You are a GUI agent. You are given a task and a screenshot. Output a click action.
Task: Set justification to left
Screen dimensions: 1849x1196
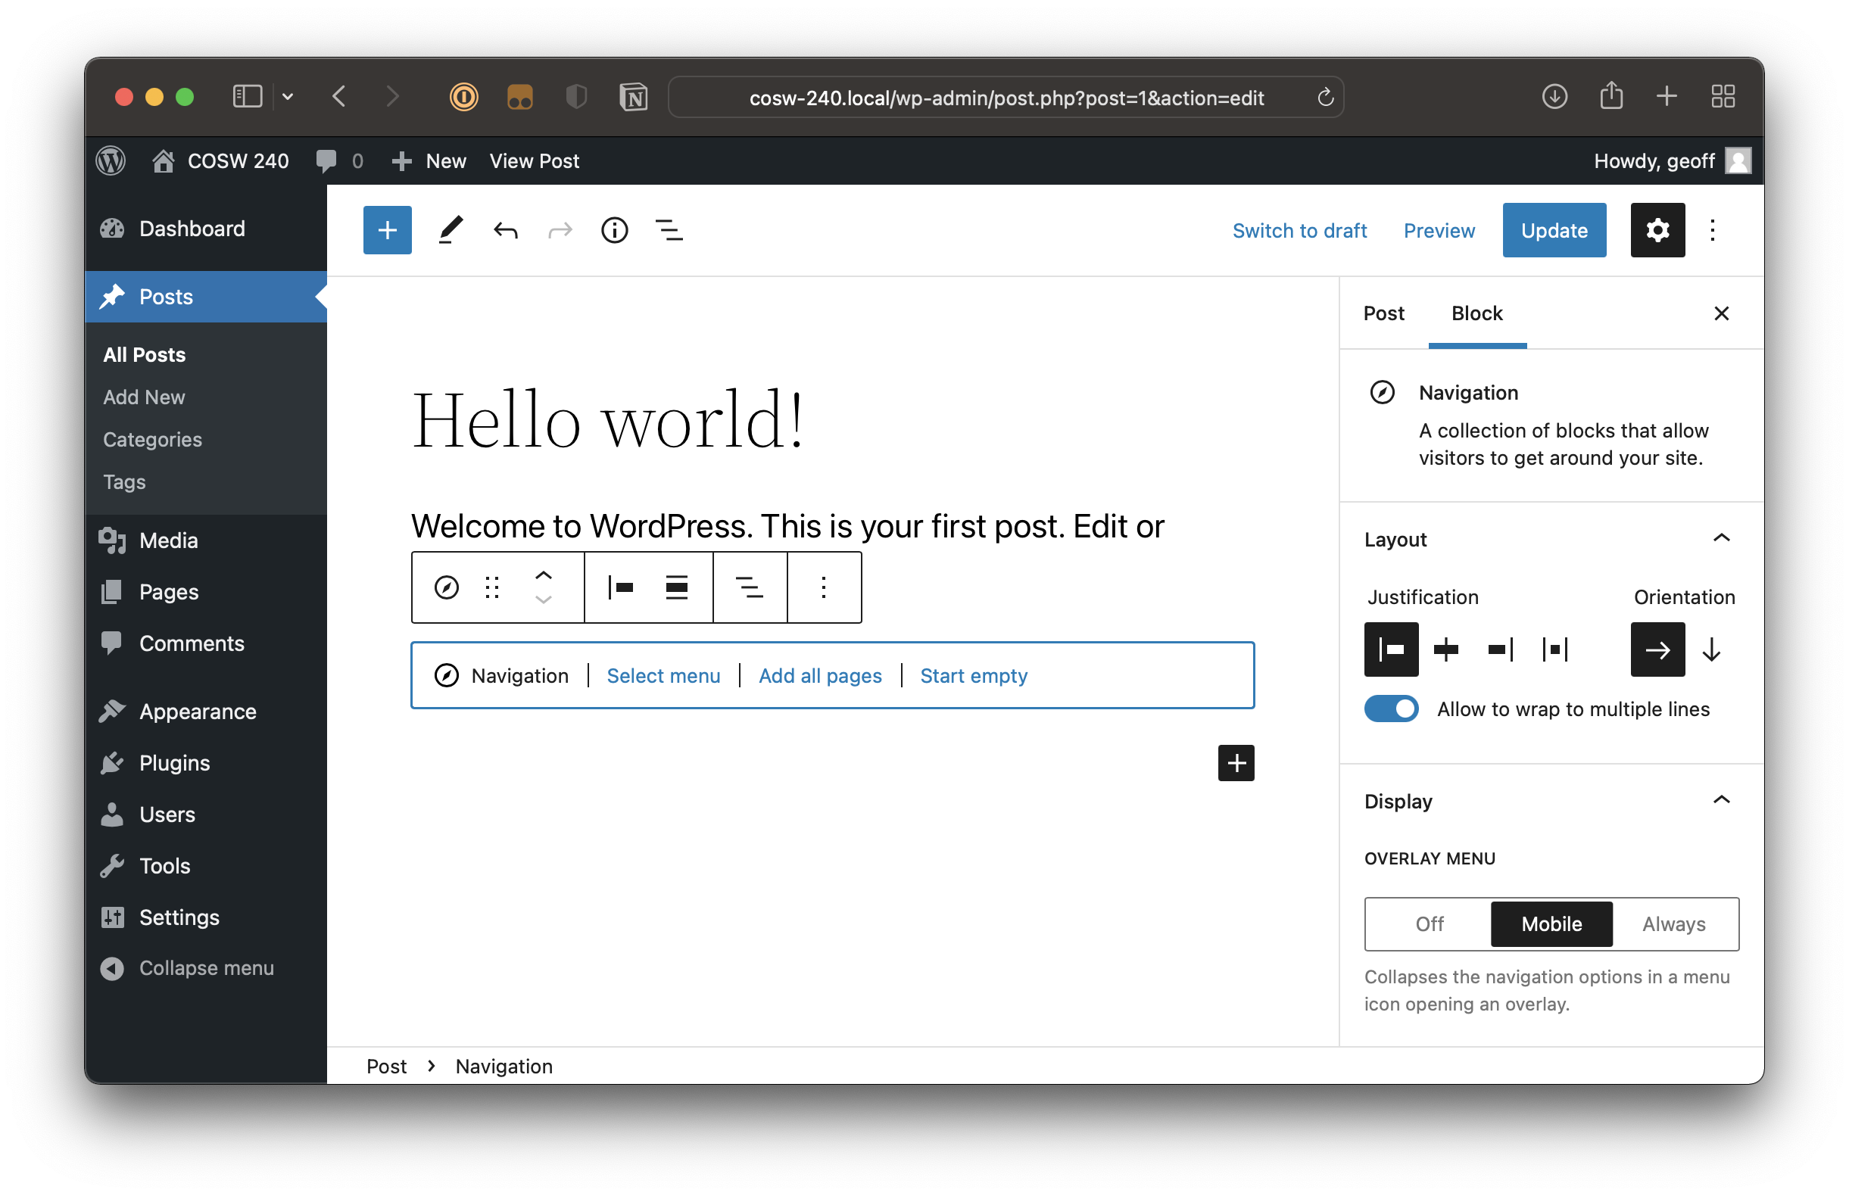(x=1391, y=649)
